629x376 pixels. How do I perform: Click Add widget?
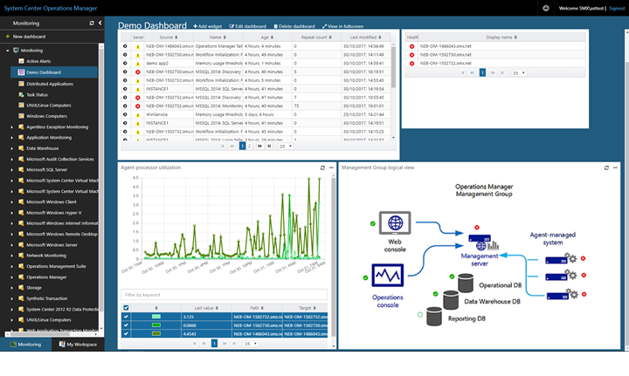[207, 26]
